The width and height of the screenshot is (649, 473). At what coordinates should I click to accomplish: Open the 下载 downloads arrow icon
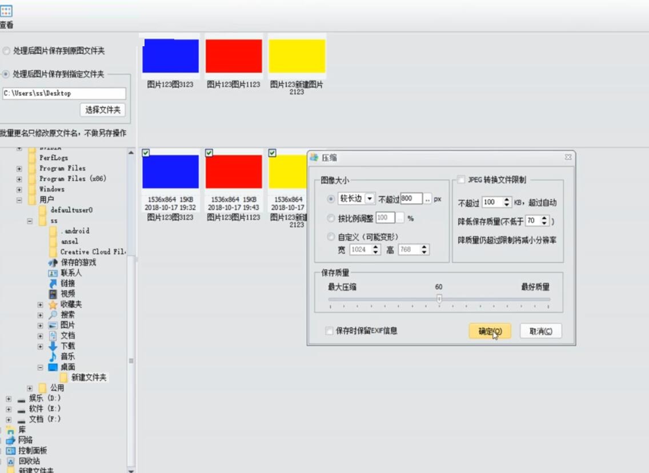tap(53, 346)
